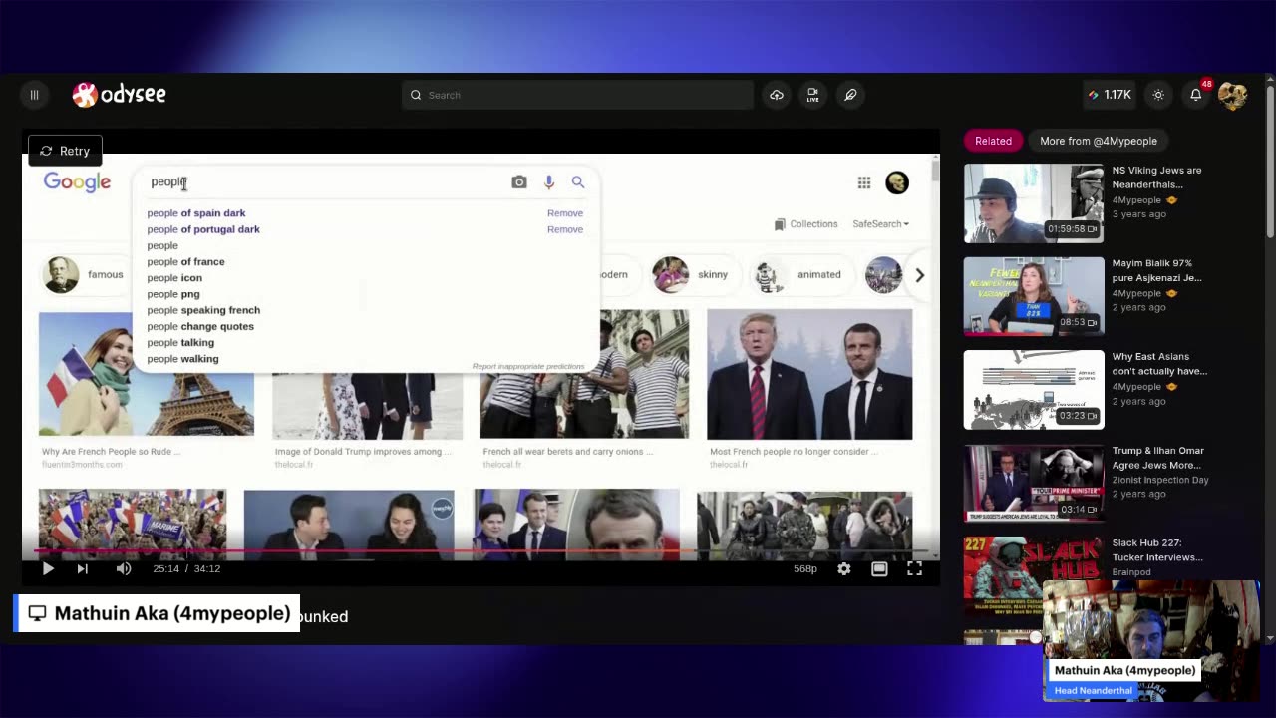The width and height of the screenshot is (1276, 718).
Task: Open SafeSearch dropdown
Action: coord(880,224)
